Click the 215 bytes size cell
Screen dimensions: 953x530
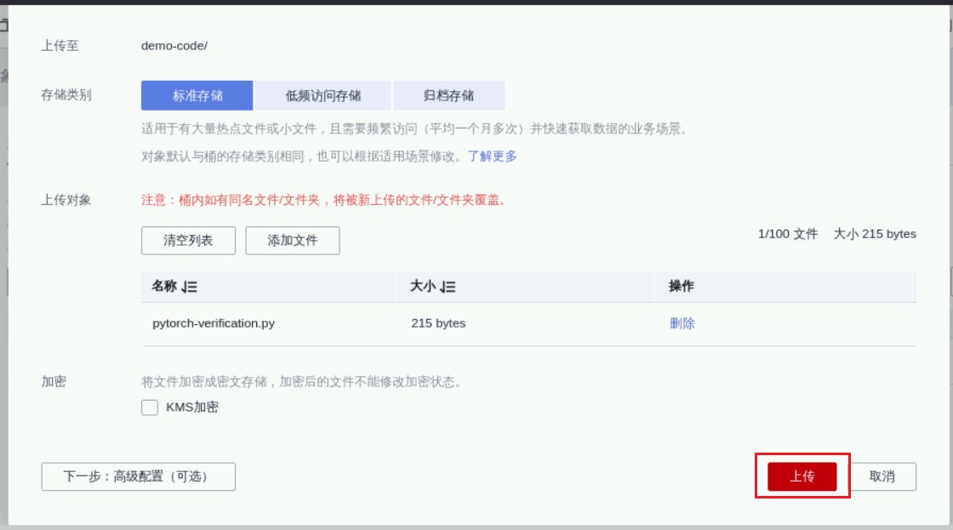click(438, 324)
